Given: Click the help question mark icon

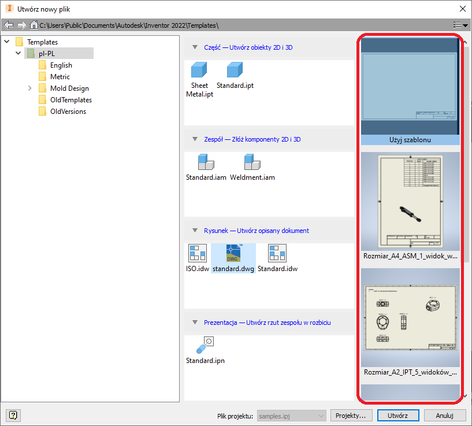Looking at the screenshot, I should click(x=13, y=415).
